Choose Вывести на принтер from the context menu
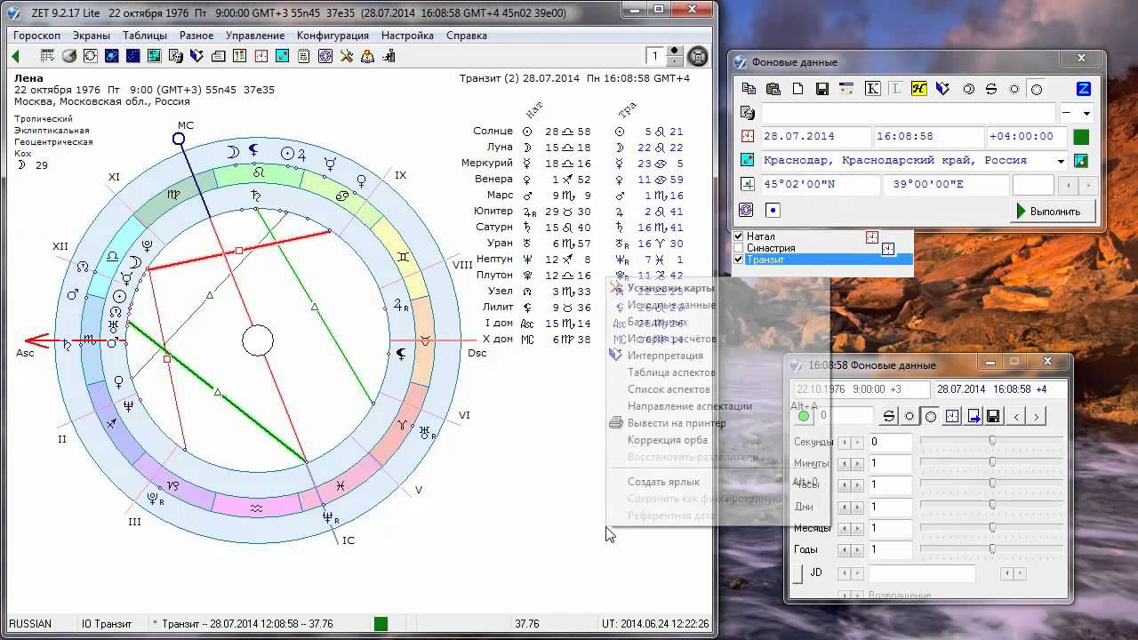The image size is (1138, 640). [677, 423]
